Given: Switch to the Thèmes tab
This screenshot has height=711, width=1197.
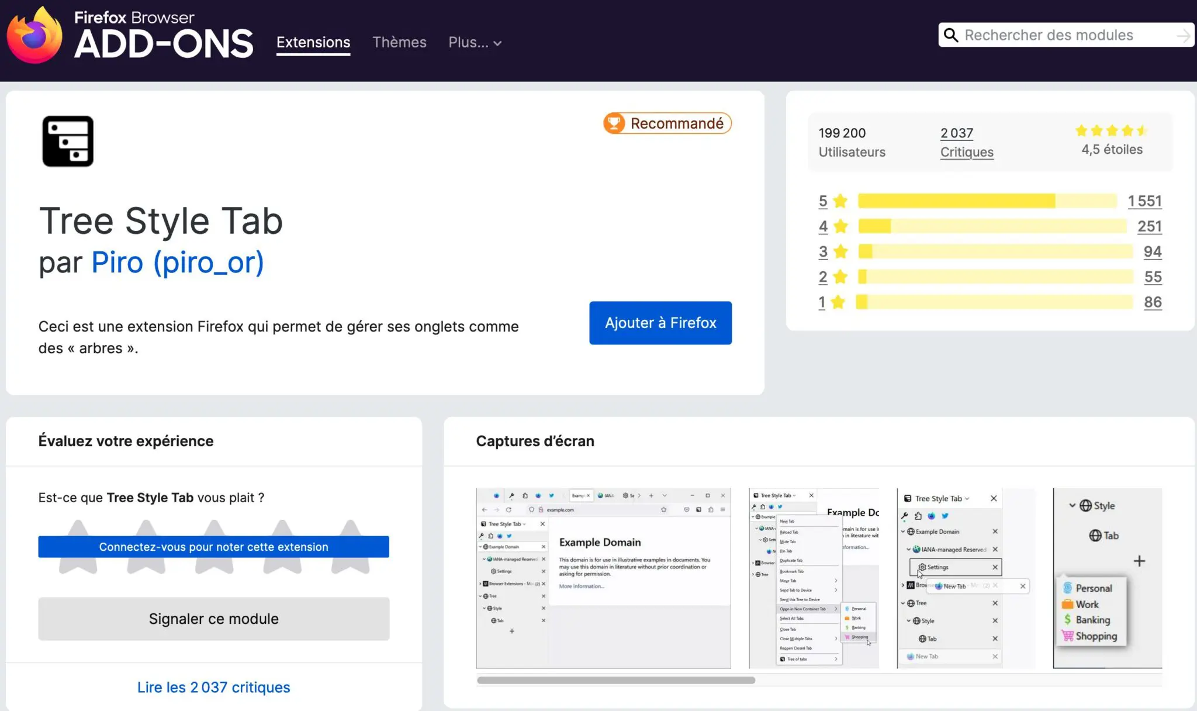Looking at the screenshot, I should click(399, 42).
